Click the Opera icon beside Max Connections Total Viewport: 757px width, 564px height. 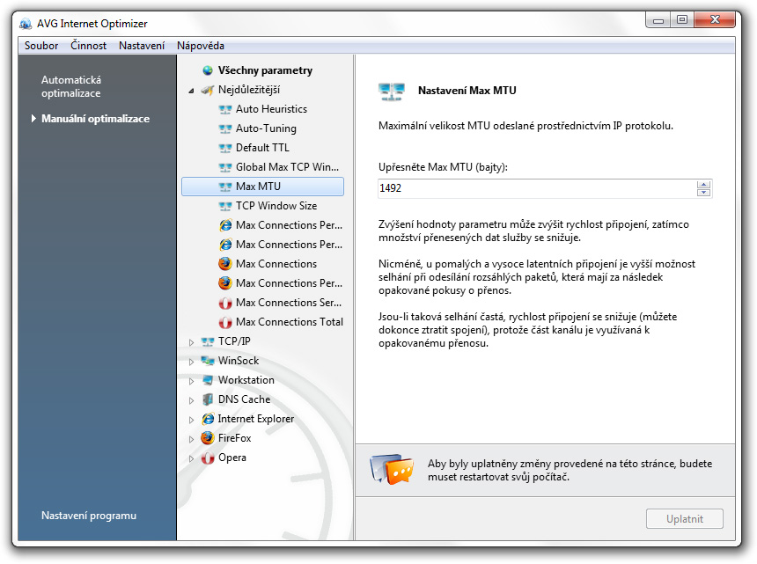225,322
